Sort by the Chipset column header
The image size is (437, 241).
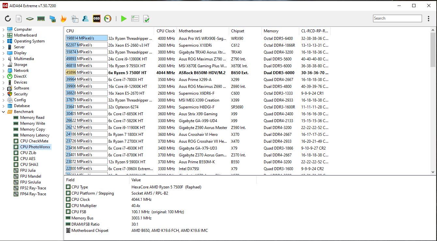[245, 31]
